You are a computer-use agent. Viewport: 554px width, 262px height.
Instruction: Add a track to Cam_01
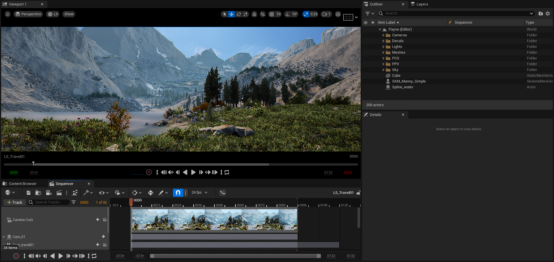[x=103, y=237]
